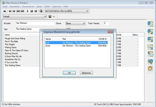Image resolution: width=156 pixels, height=107 pixels.
Task: Open the Default profile dropdown
Action: [25, 17]
